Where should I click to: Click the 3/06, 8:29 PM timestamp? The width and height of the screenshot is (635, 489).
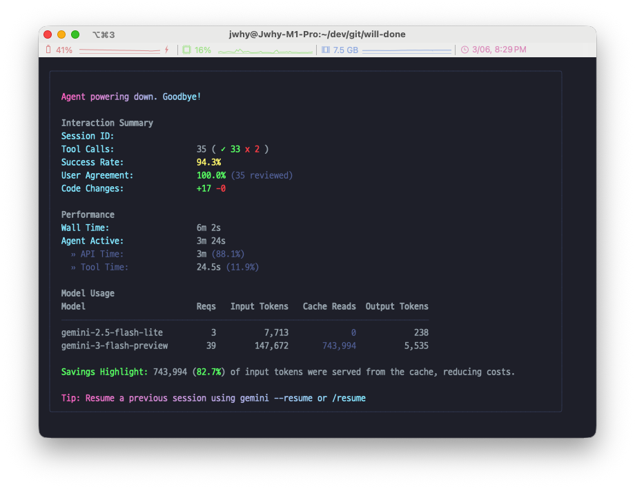[x=499, y=50]
